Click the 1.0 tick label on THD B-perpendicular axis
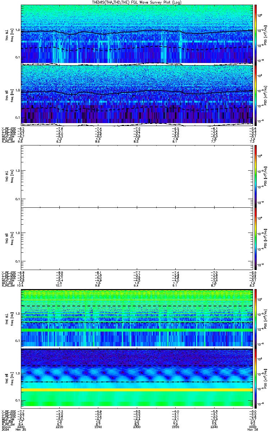Image resolution: width=270 pixels, height=432 pixels. 17,171
